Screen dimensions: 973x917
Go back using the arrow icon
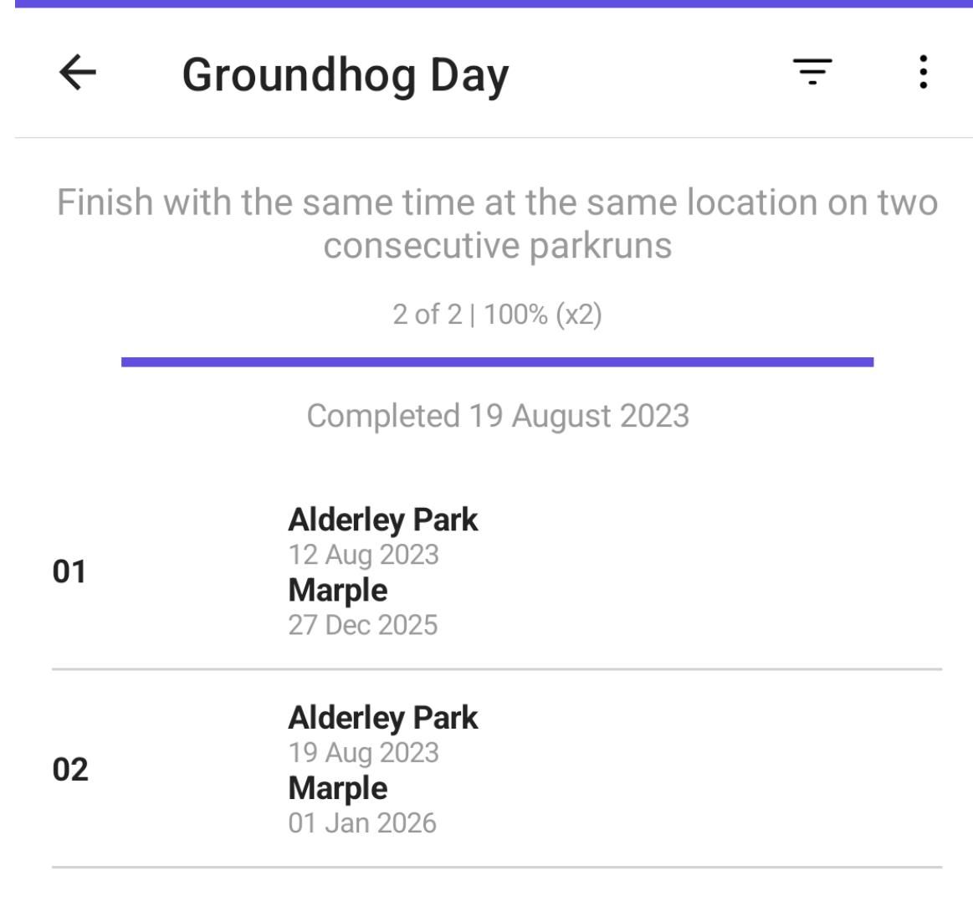[78, 74]
